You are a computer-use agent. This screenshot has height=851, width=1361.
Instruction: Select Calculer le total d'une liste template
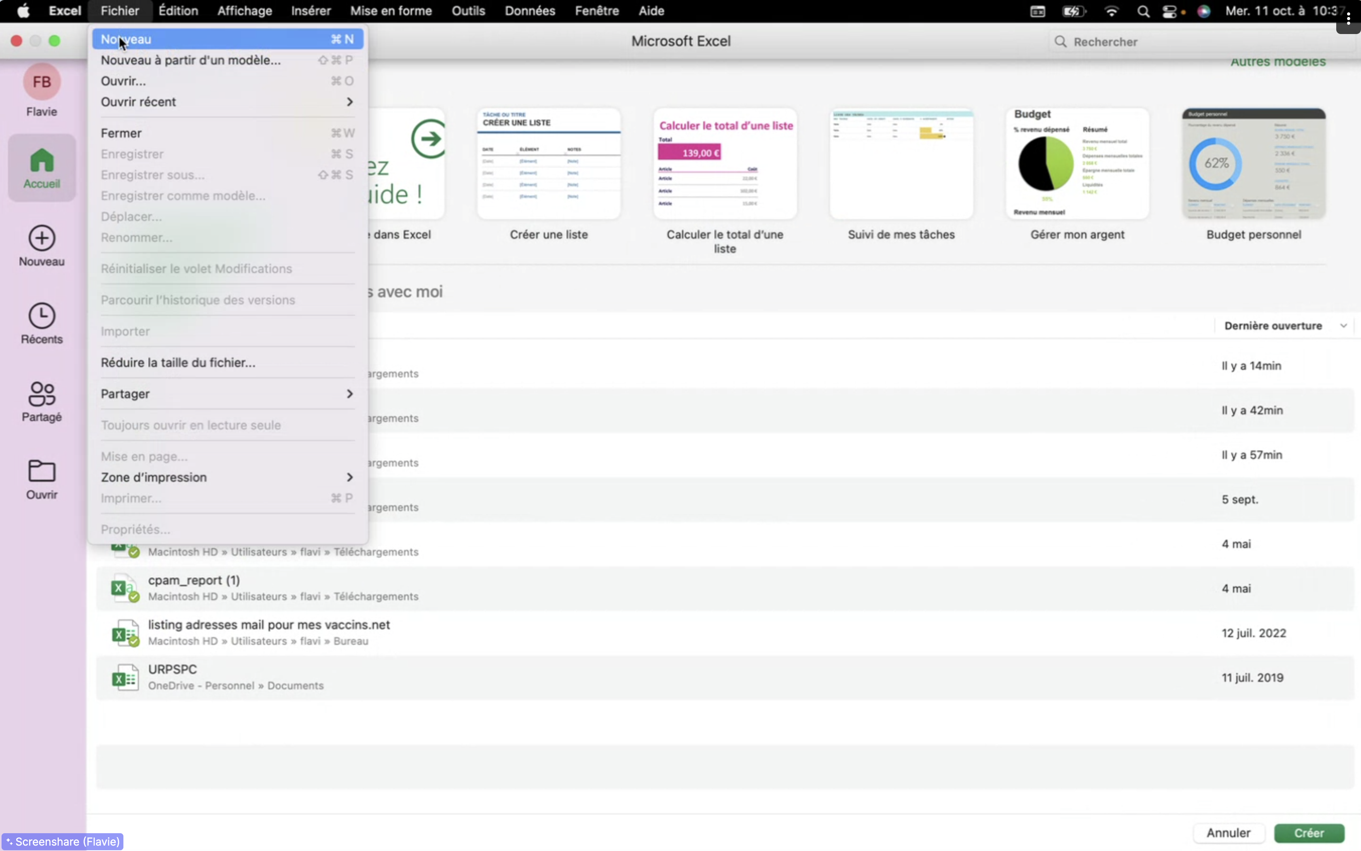pos(725,181)
